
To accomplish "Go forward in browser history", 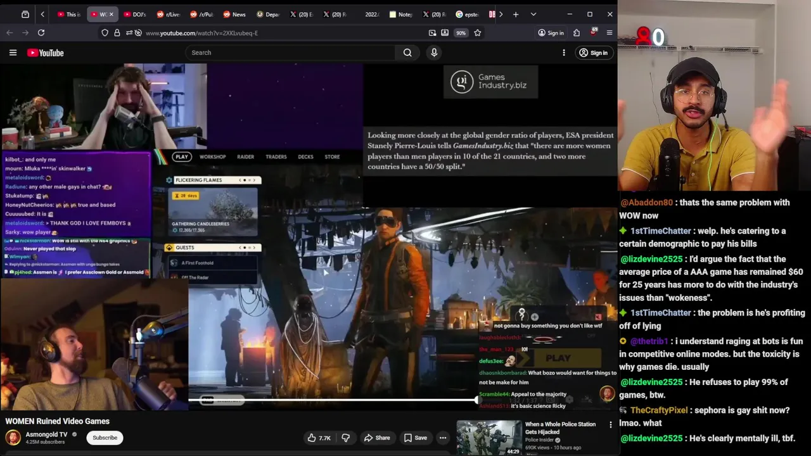I will click(25, 32).
